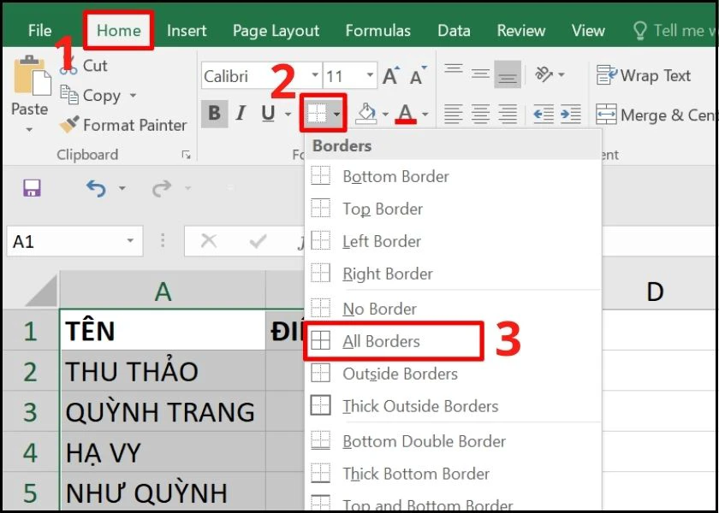This screenshot has height=513, width=719.
Task: Switch to the Data tab
Action: coord(454,31)
